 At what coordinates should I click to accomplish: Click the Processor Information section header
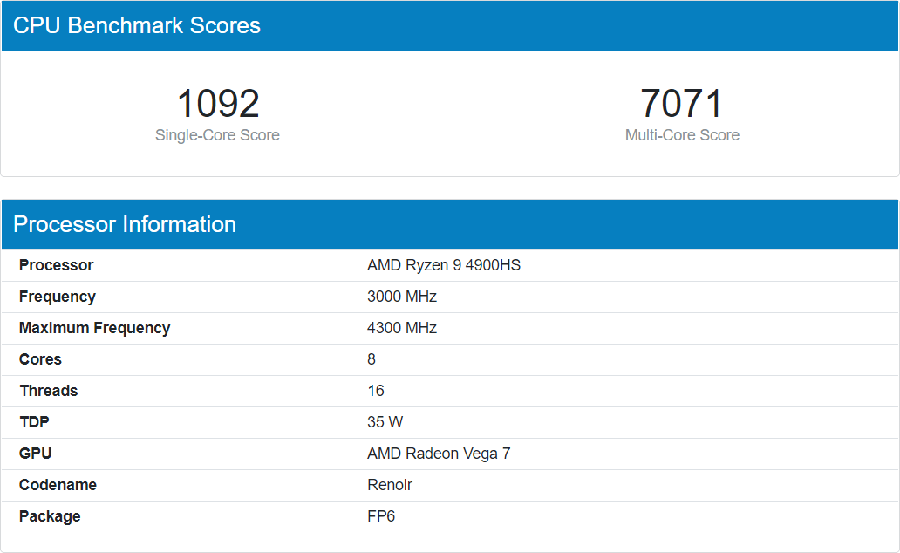(x=126, y=224)
